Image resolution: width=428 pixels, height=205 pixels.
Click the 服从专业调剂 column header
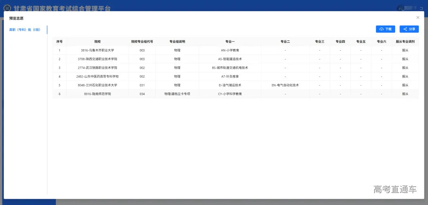405,42
